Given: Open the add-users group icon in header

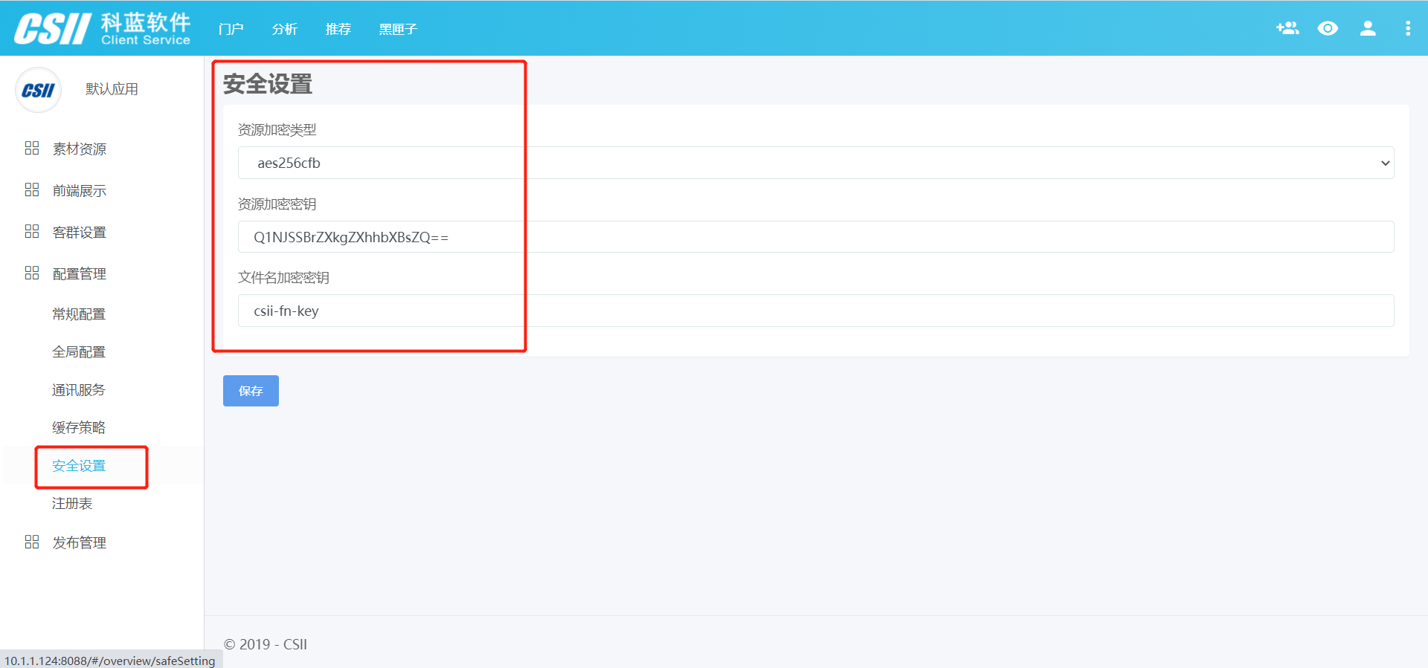Looking at the screenshot, I should pos(1287,28).
